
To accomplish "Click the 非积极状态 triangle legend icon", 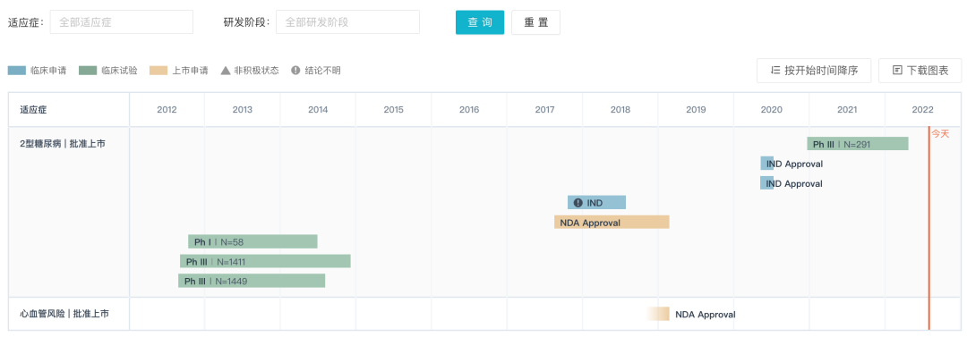I will (226, 71).
